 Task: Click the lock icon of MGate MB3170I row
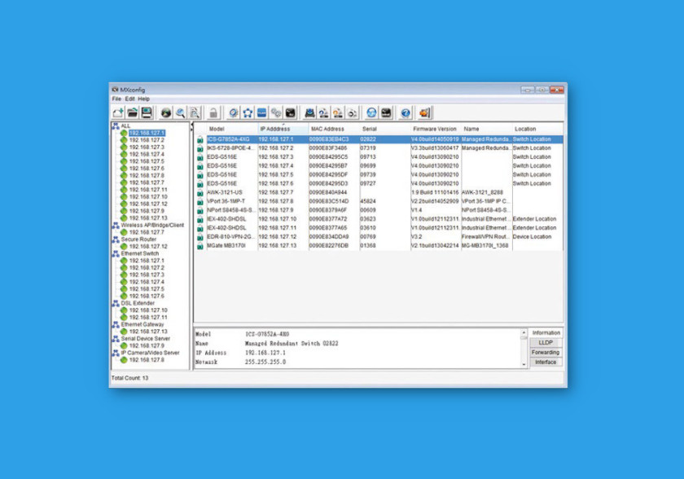200,246
